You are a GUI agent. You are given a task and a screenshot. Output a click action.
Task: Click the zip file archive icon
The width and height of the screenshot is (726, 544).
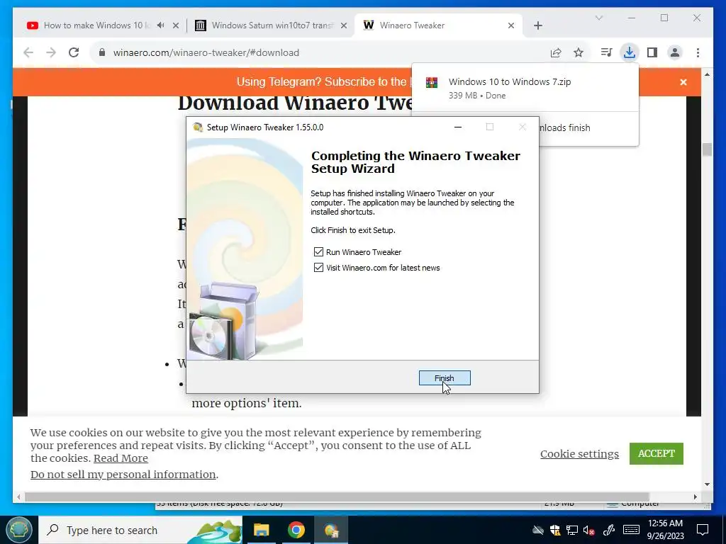click(432, 83)
